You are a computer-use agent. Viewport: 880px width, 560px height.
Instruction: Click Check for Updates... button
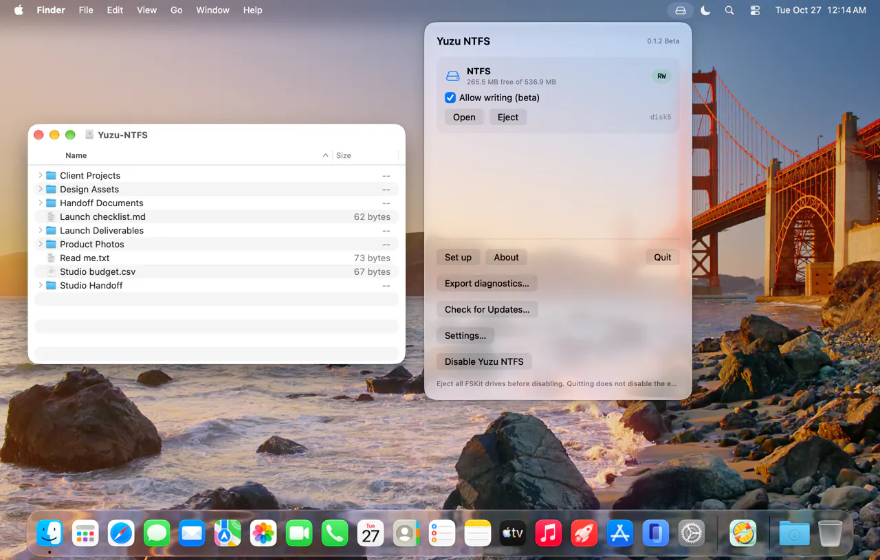click(x=487, y=309)
